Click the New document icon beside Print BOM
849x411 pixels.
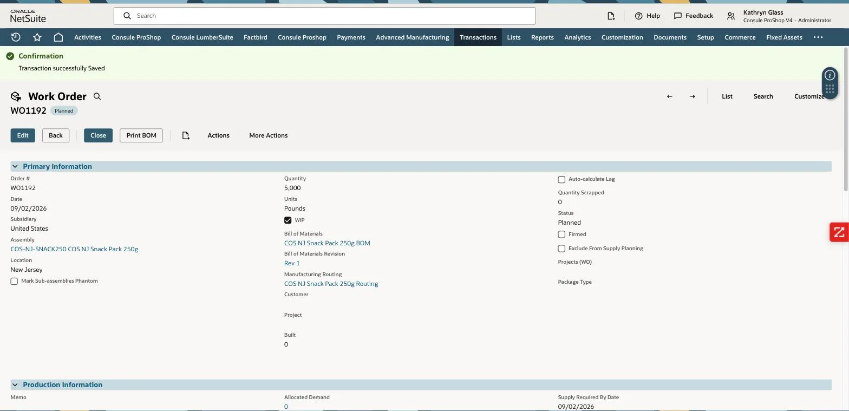click(x=186, y=135)
